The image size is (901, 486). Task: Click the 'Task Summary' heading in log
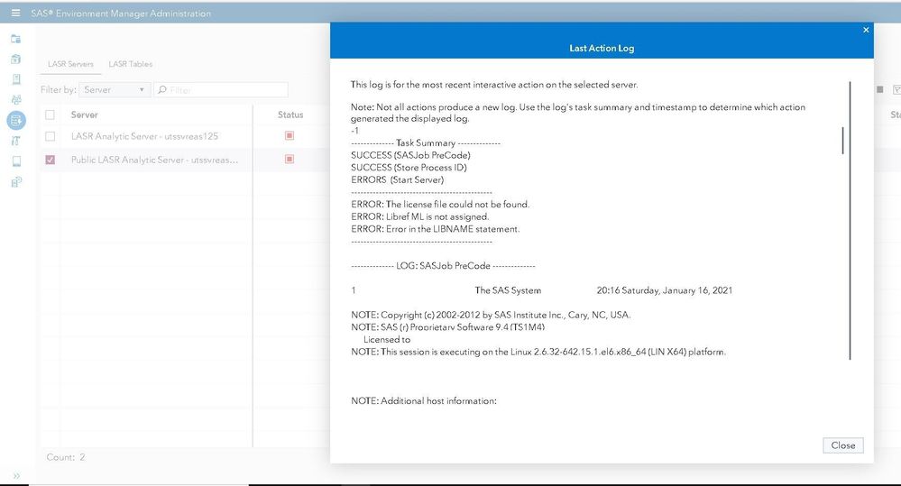click(x=426, y=142)
